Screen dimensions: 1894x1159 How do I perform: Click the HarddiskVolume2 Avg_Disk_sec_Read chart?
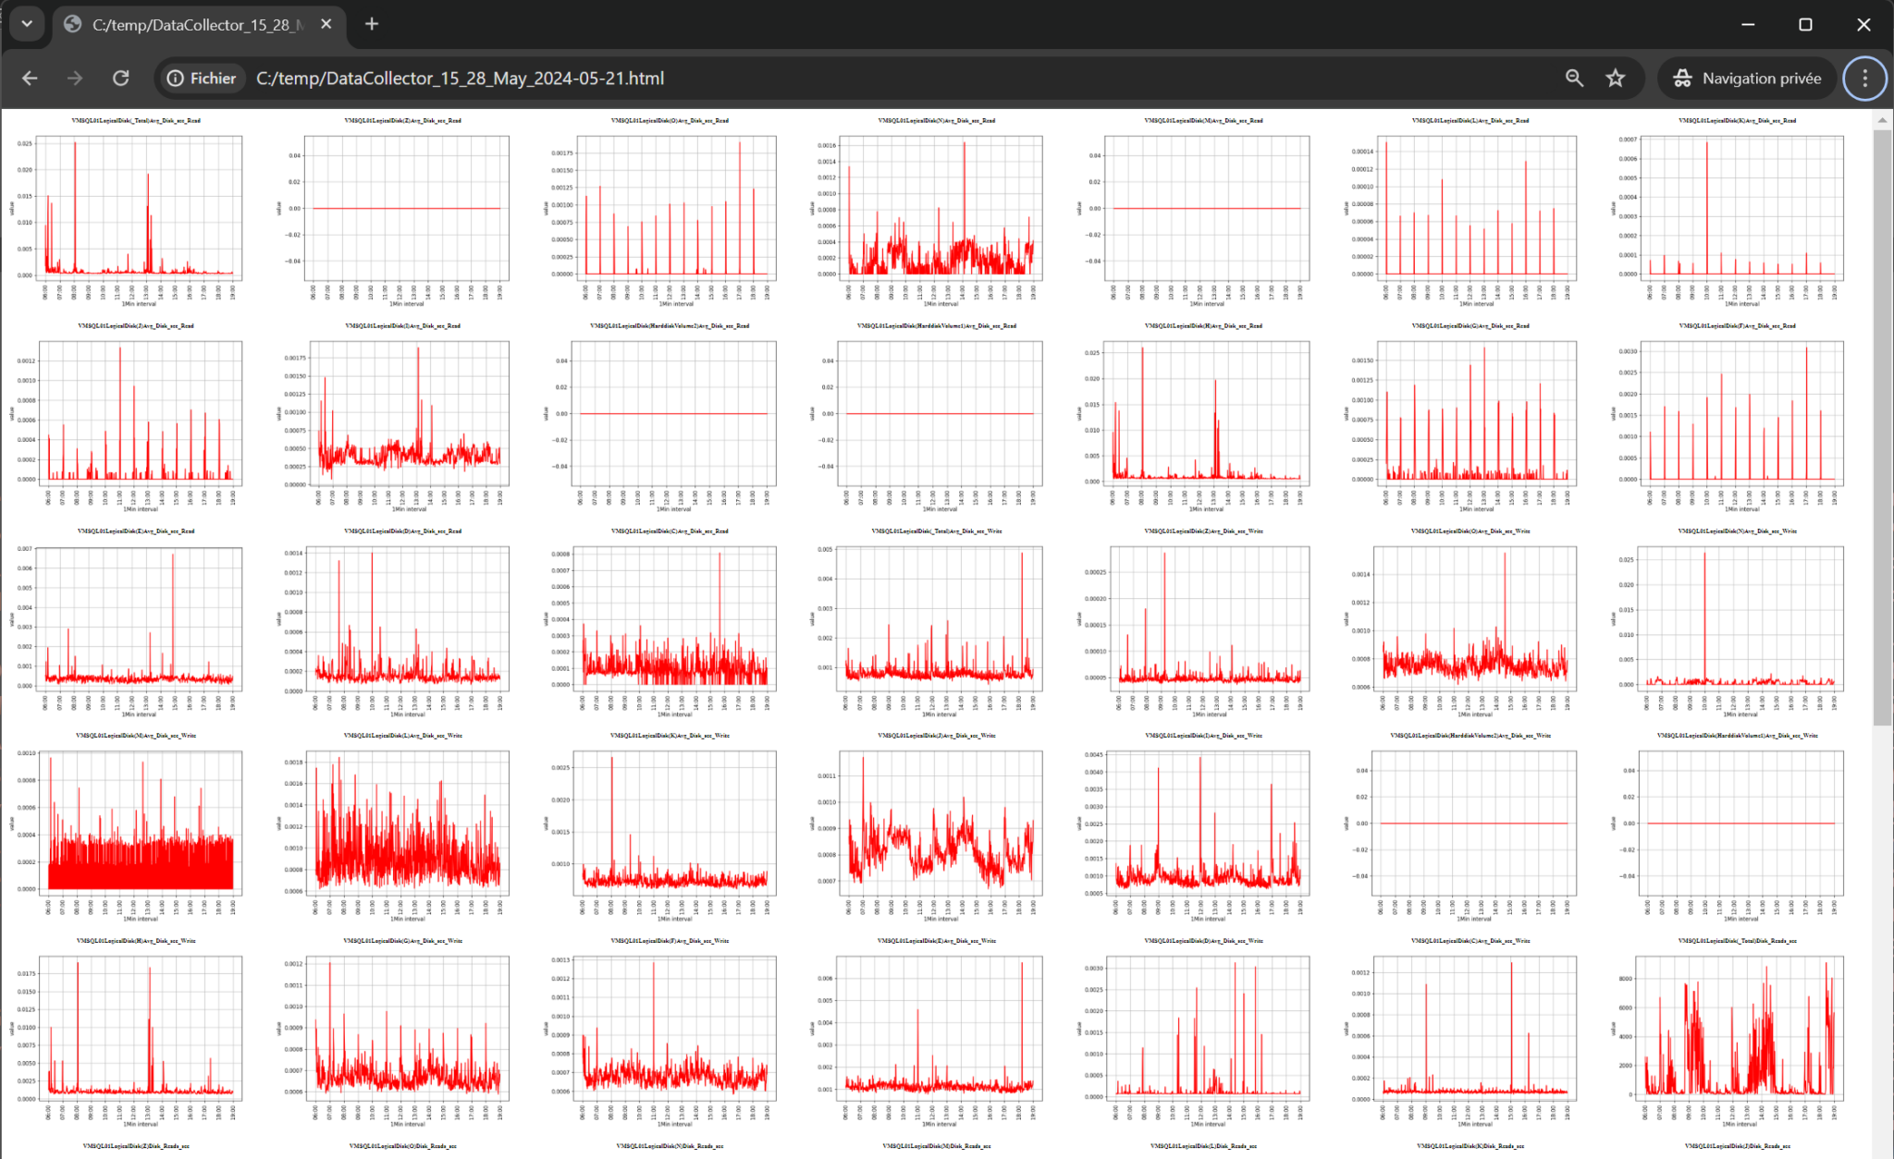pyautogui.click(x=672, y=413)
